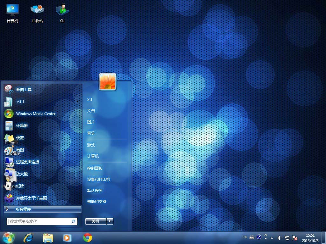This screenshot has width=326, height=244.
Task: Click the CH input language indicator
Action: point(244,237)
